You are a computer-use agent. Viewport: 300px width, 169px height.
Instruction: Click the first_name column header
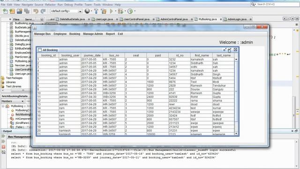(202, 55)
